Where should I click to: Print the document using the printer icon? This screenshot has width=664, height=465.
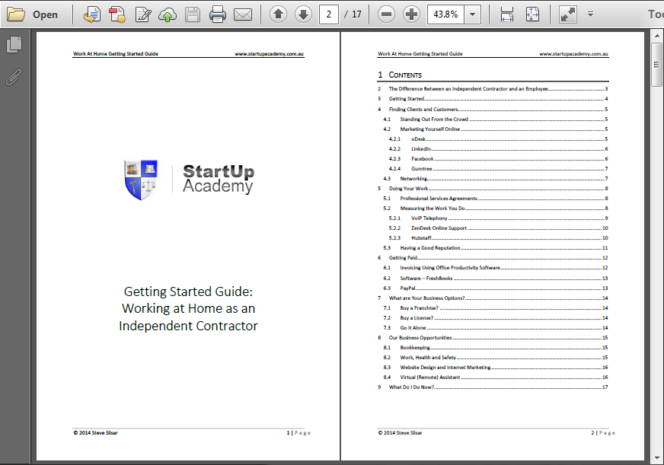click(x=218, y=14)
